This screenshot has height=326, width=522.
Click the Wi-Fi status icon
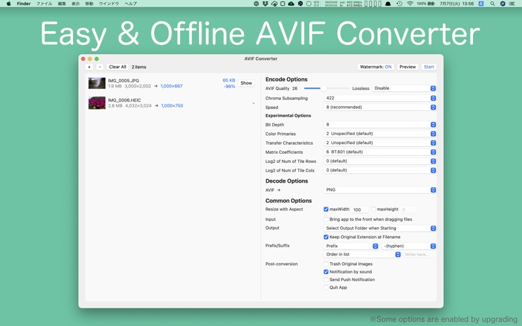click(x=410, y=4)
